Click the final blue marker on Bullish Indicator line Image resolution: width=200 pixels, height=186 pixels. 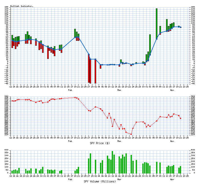[x=181, y=27]
